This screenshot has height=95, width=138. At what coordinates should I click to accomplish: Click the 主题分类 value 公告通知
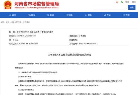point(82,36)
